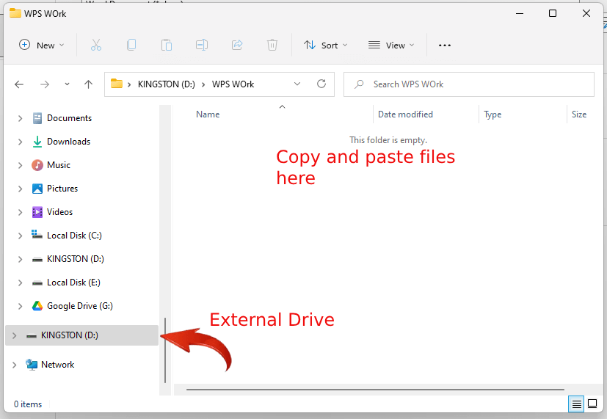
Task: Click the Rename icon in toolbar
Action: tap(202, 45)
